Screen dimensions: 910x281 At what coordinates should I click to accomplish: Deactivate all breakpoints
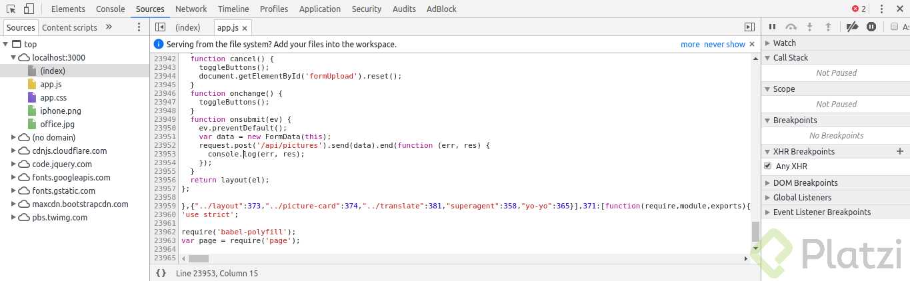[x=851, y=27]
